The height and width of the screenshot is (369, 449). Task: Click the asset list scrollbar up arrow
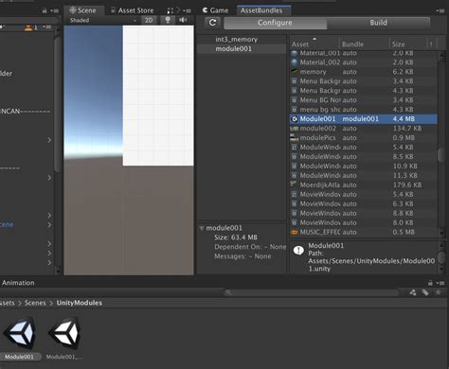441,55
